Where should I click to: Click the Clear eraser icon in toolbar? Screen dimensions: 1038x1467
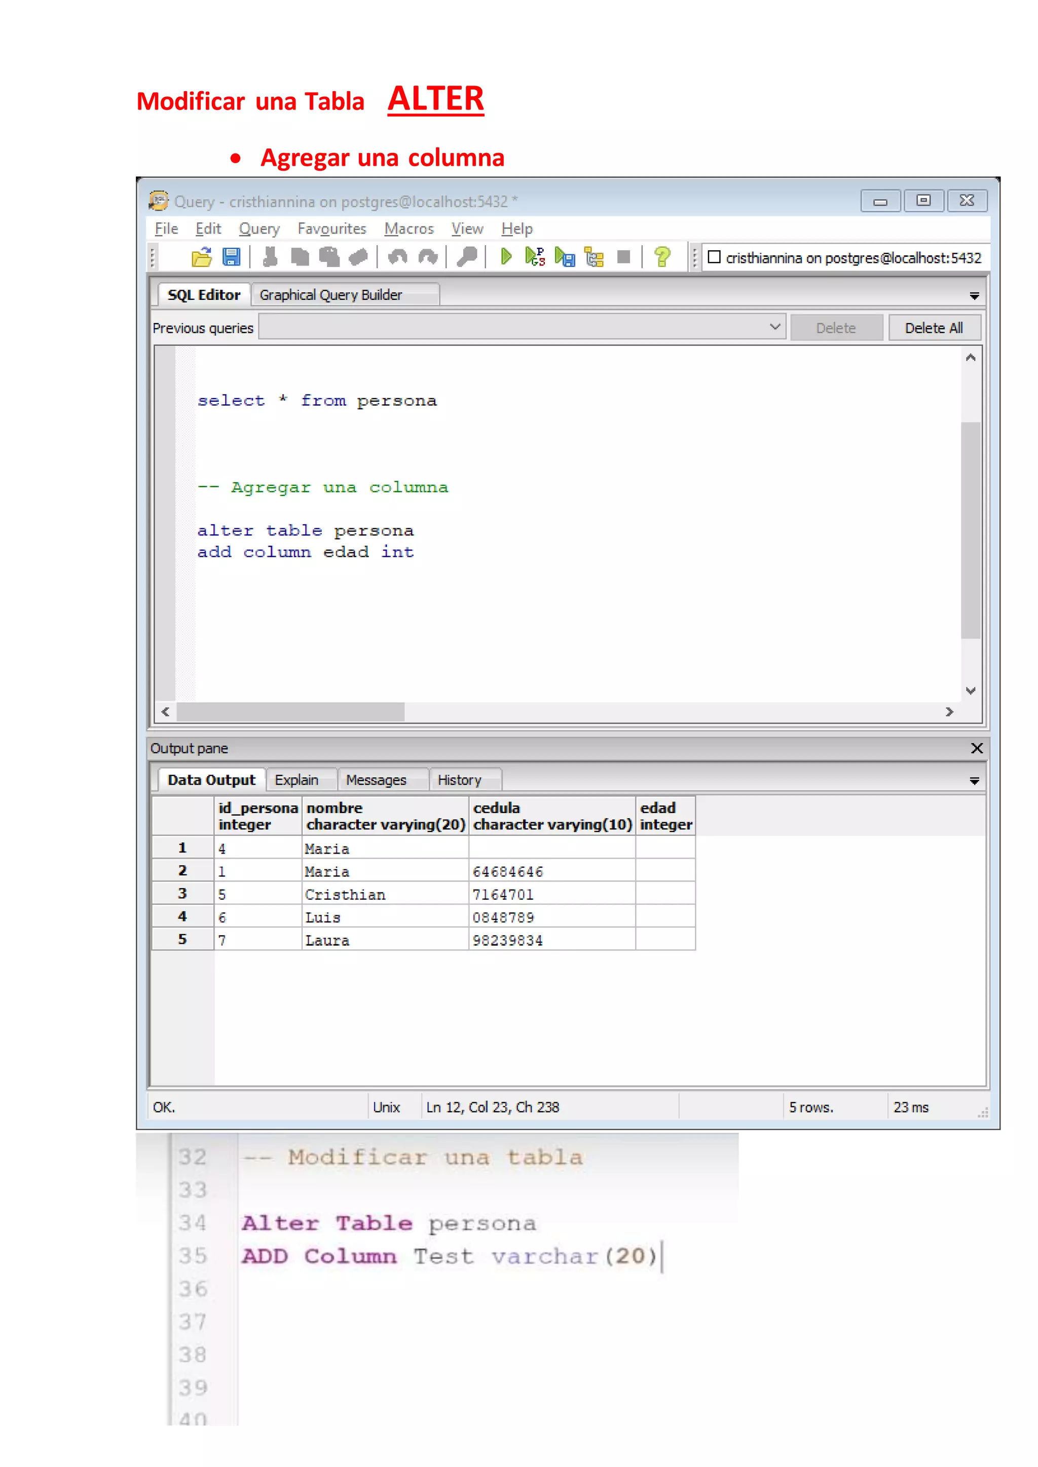pyautogui.click(x=358, y=257)
